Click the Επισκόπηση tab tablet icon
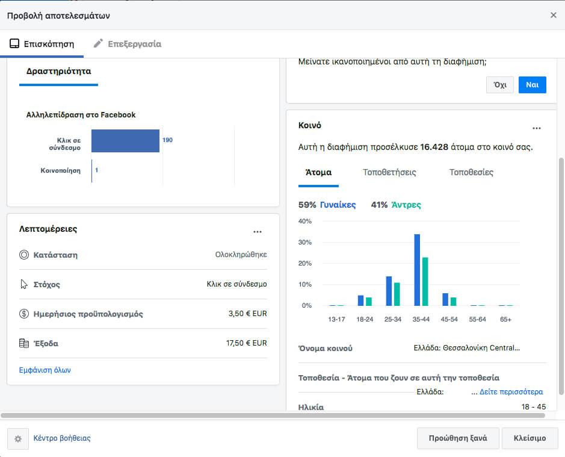565x457 pixels. click(x=14, y=43)
